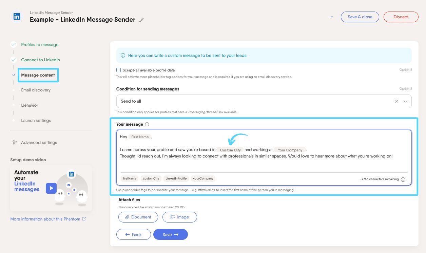Attach an Image file
Screen dimensions: 426x253
click(x=179, y=217)
